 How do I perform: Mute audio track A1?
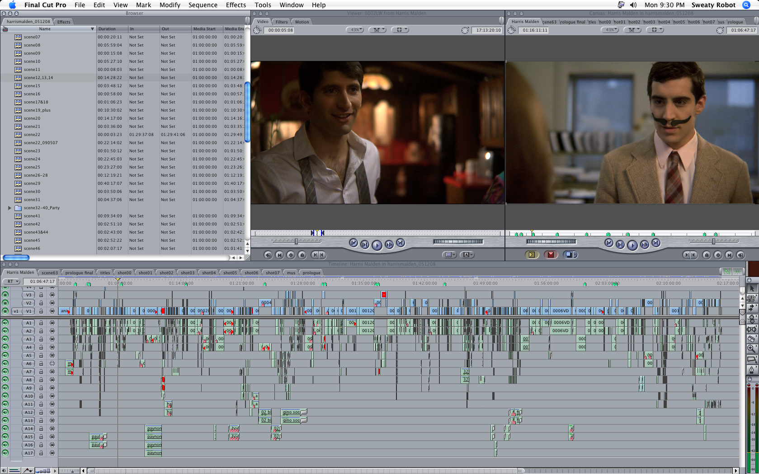click(5, 323)
